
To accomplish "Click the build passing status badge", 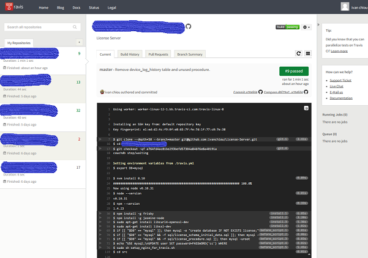I will [x=288, y=27].
